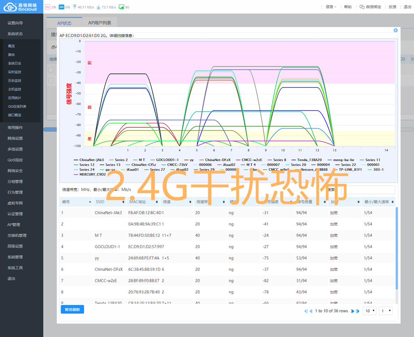The width and height of the screenshot is (414, 337).
Task: Close the AP scan detail popup
Action: (x=395, y=30)
